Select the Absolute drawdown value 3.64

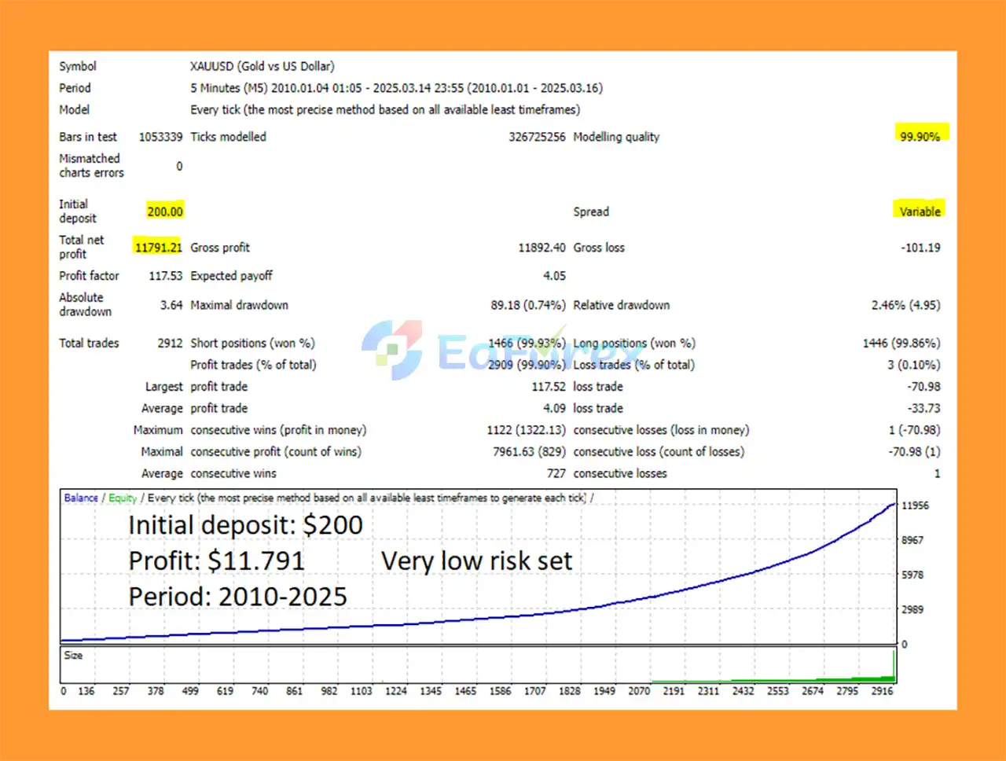click(x=171, y=305)
